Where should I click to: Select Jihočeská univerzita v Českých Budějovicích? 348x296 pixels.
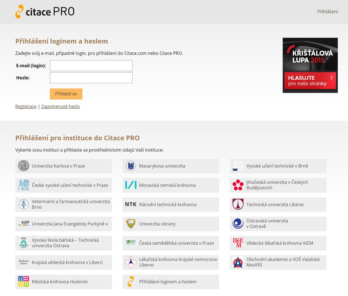point(278,185)
